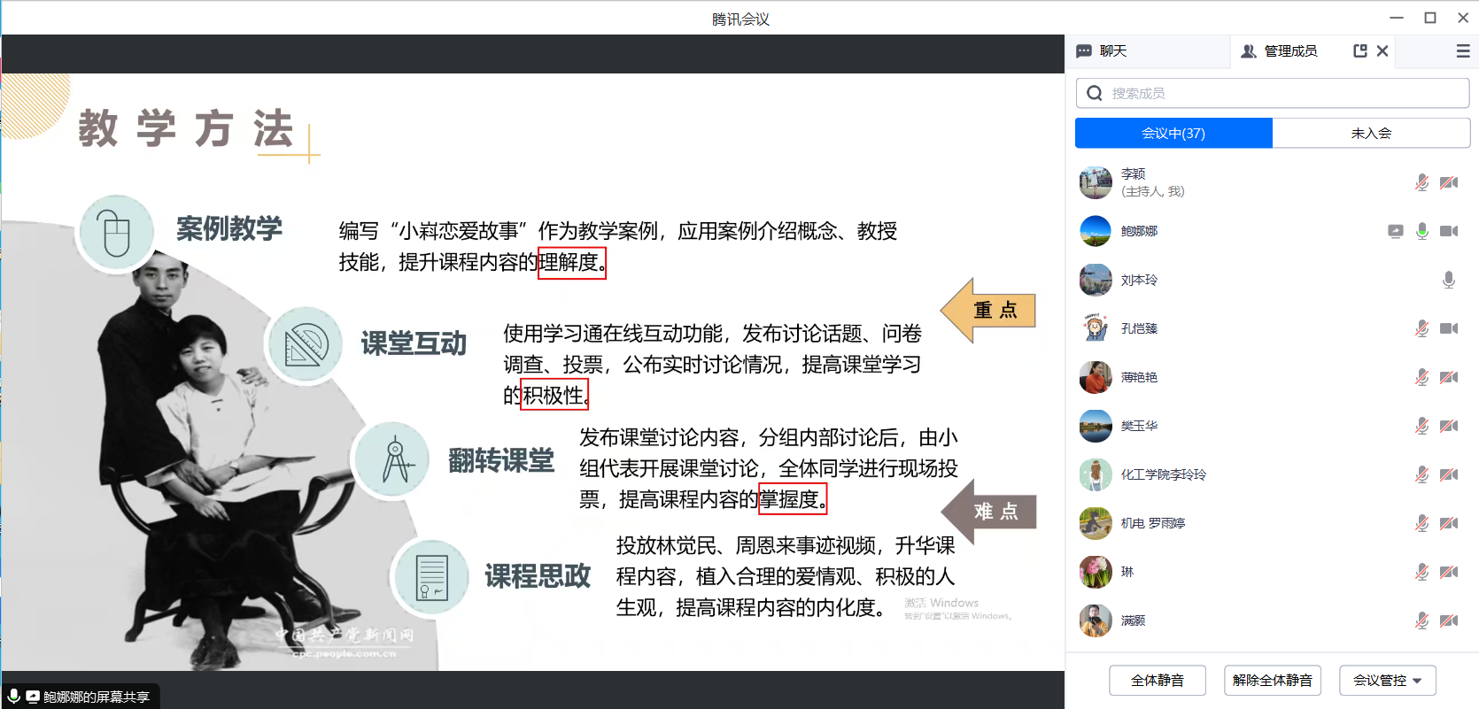Open the 管理成员 tab

(x=1280, y=51)
